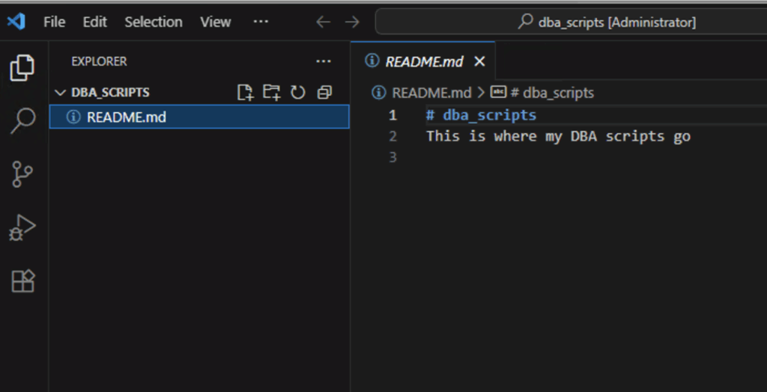Open the Edit menu

pos(94,22)
